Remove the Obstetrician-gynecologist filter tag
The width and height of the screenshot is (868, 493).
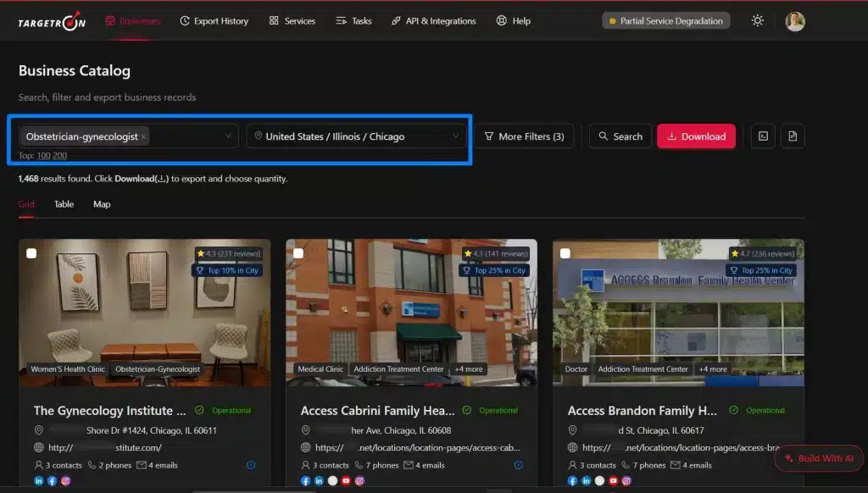click(143, 136)
